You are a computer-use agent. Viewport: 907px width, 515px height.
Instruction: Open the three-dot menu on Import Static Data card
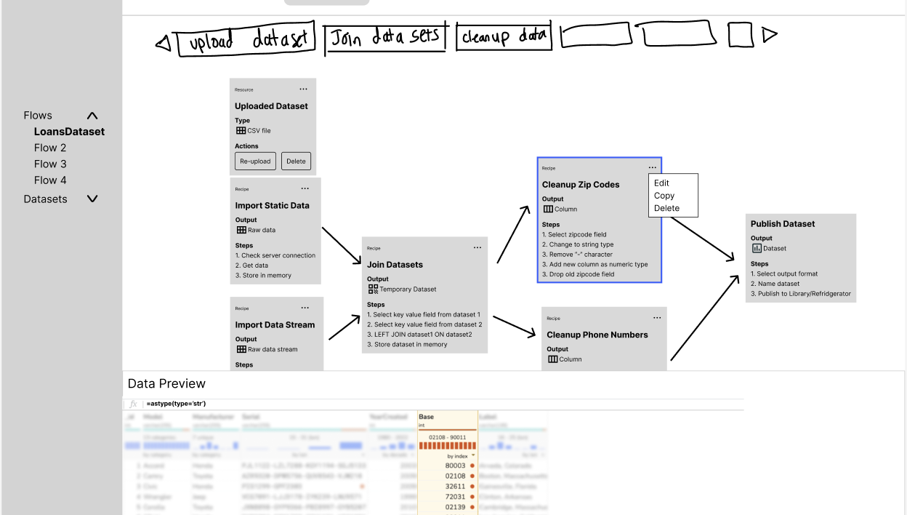[x=305, y=188]
